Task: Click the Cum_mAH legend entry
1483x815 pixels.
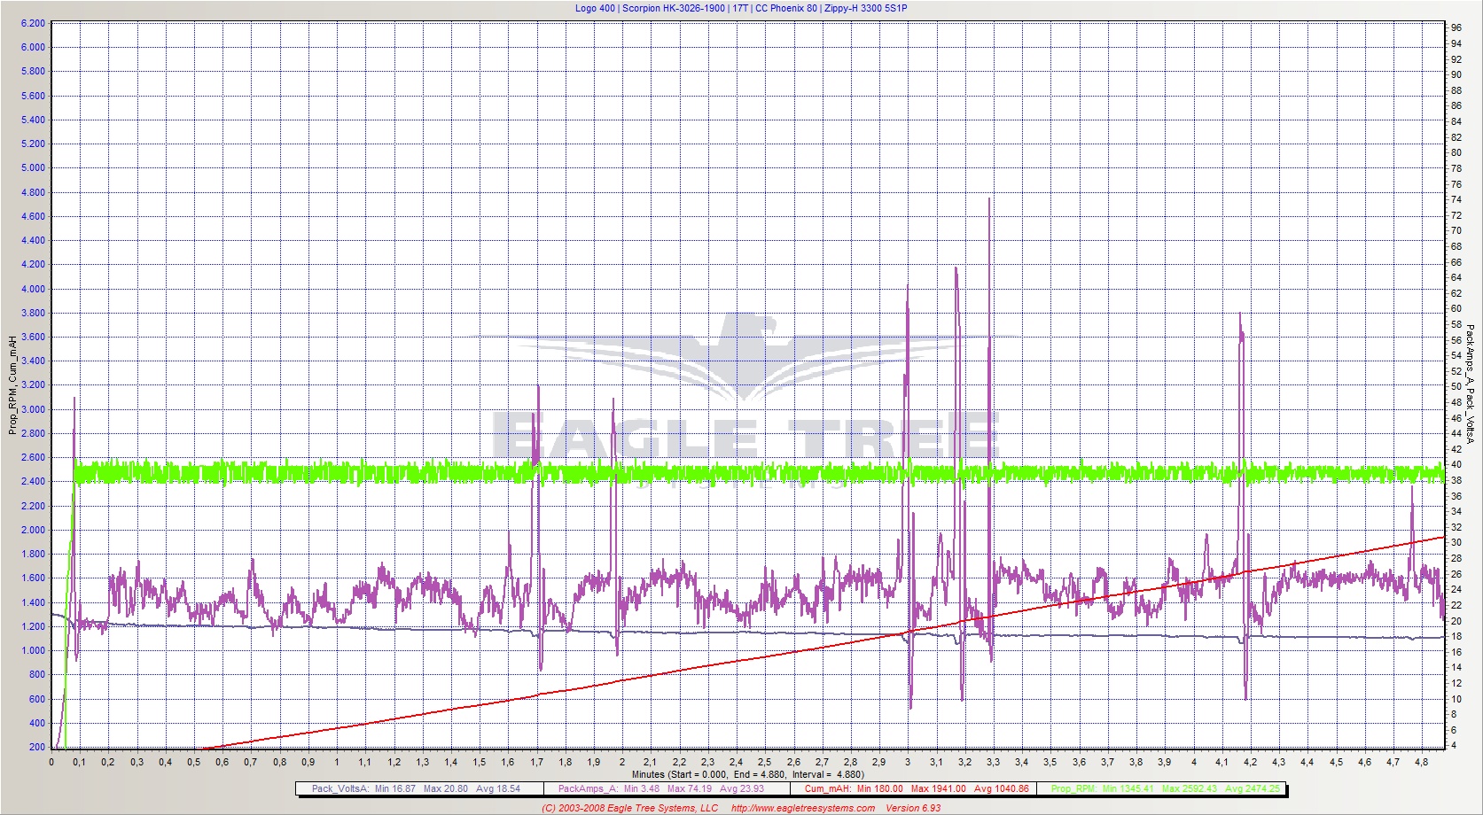Action: pyautogui.click(x=917, y=788)
